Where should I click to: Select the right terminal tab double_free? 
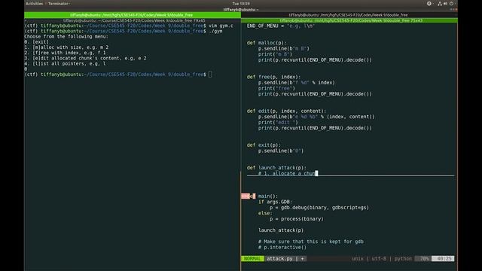pos(349,15)
